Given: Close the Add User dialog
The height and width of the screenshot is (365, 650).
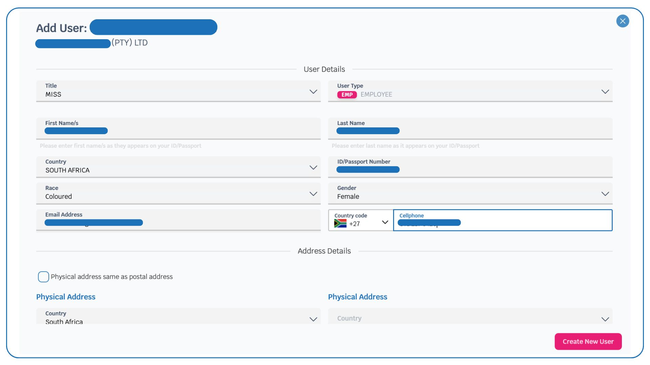Looking at the screenshot, I should click(x=622, y=21).
